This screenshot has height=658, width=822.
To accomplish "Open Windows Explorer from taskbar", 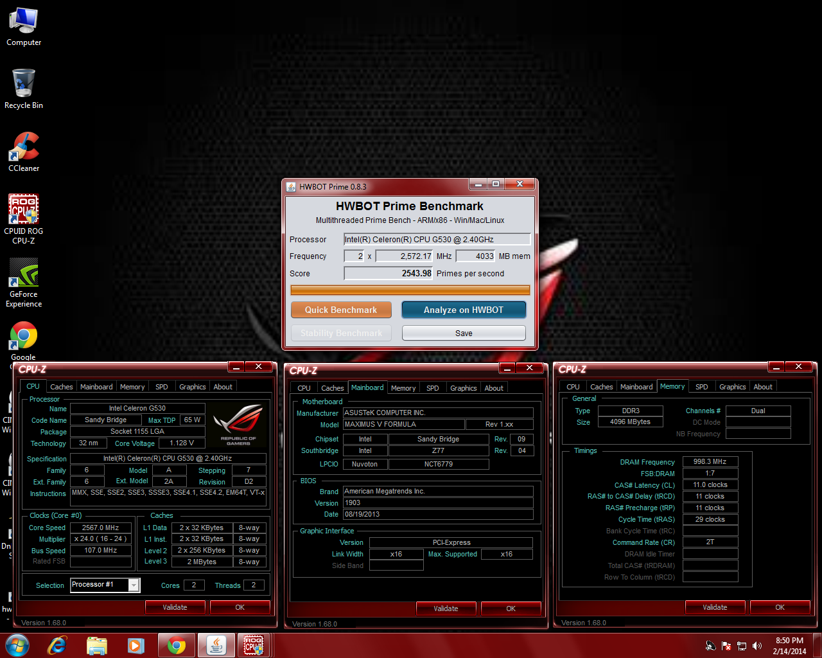I will coord(97,645).
